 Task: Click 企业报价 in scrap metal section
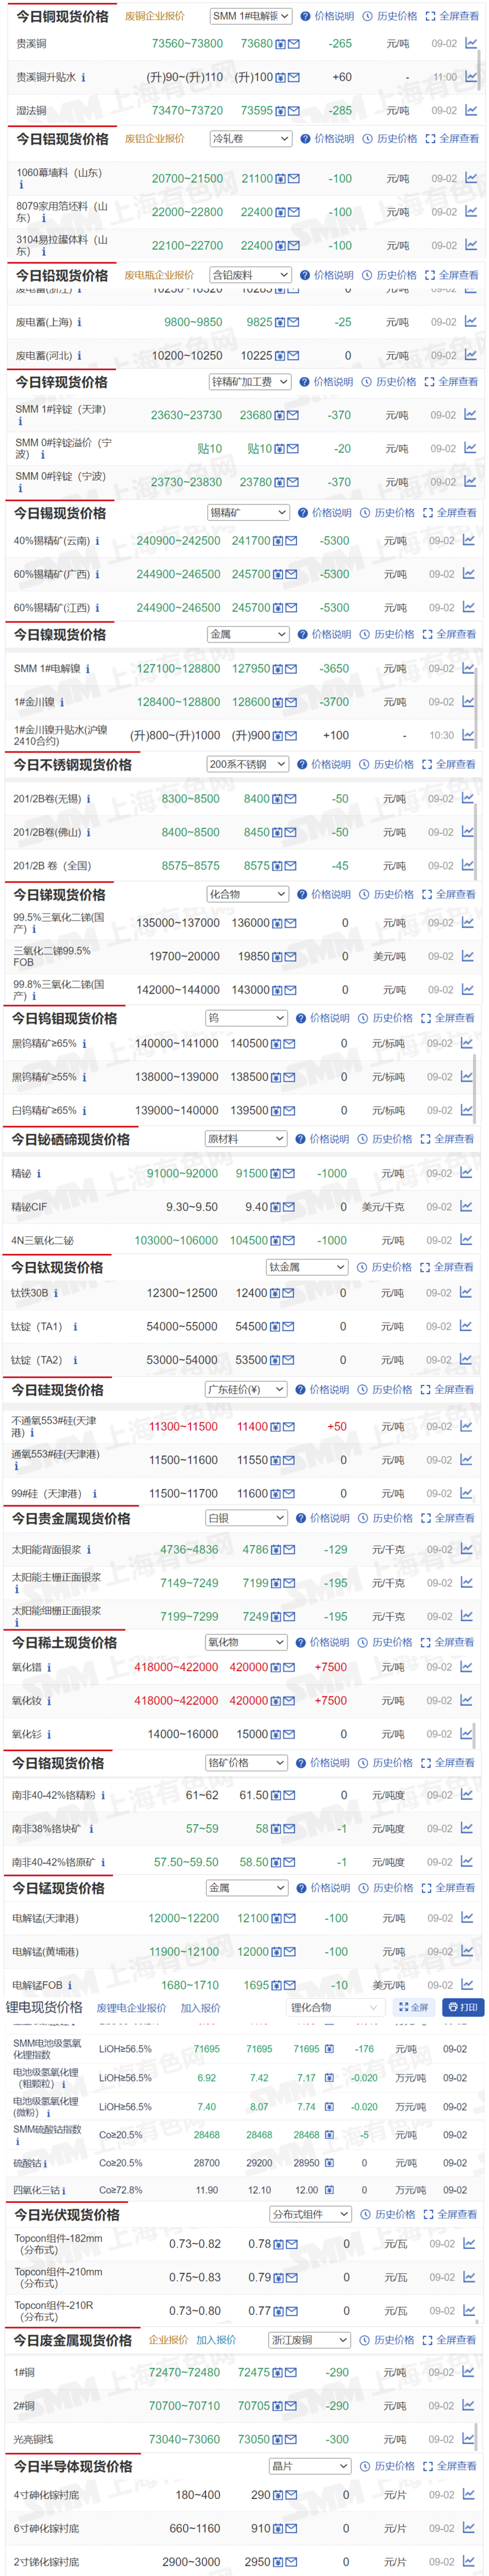[x=168, y=2340]
